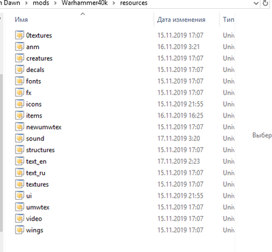
Task: Click the resources breadcrumb segment
Action: pyautogui.click(x=134, y=3)
